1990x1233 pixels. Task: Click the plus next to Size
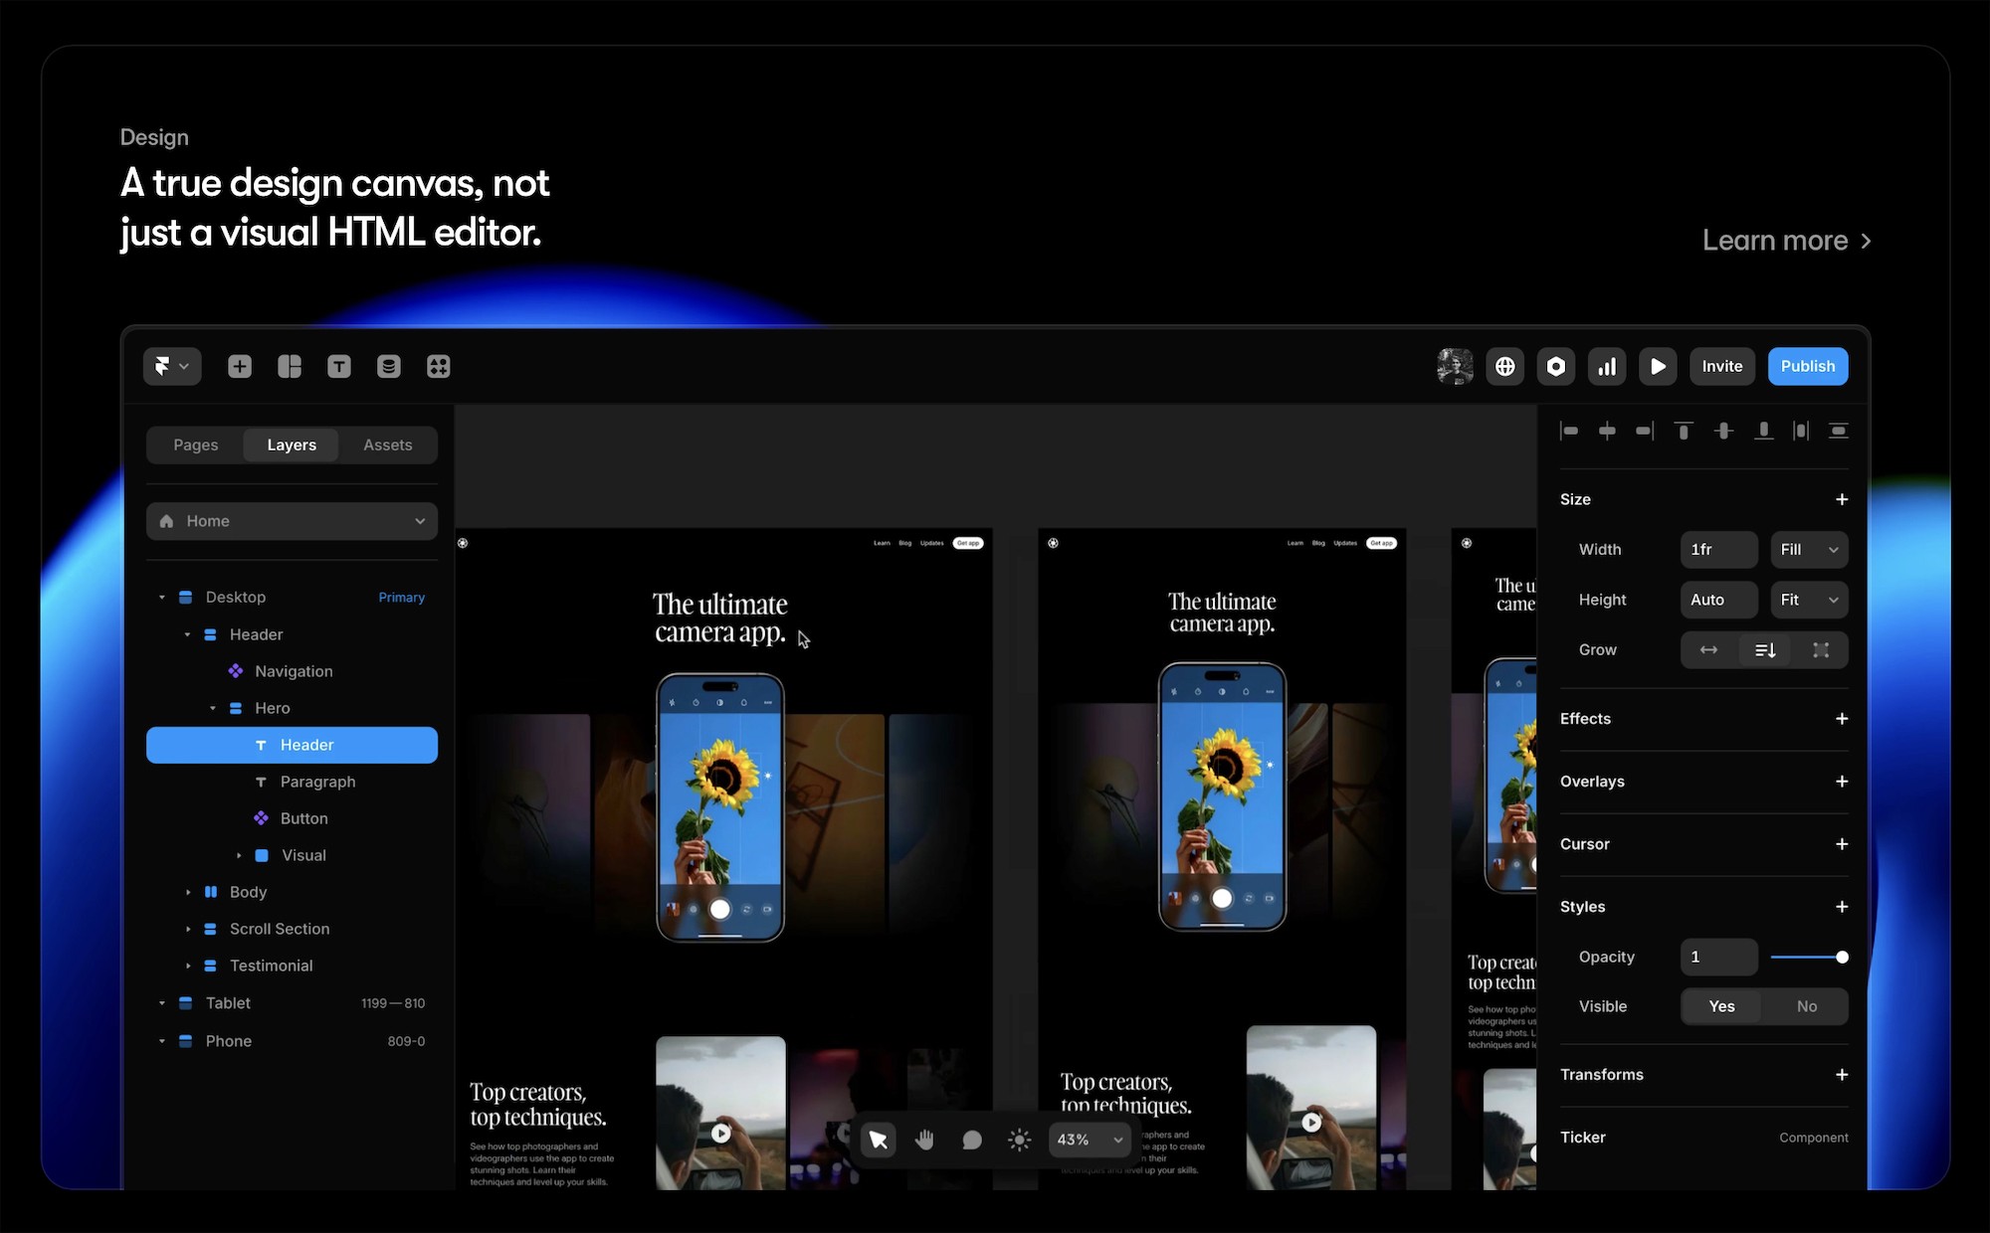[x=1842, y=499]
